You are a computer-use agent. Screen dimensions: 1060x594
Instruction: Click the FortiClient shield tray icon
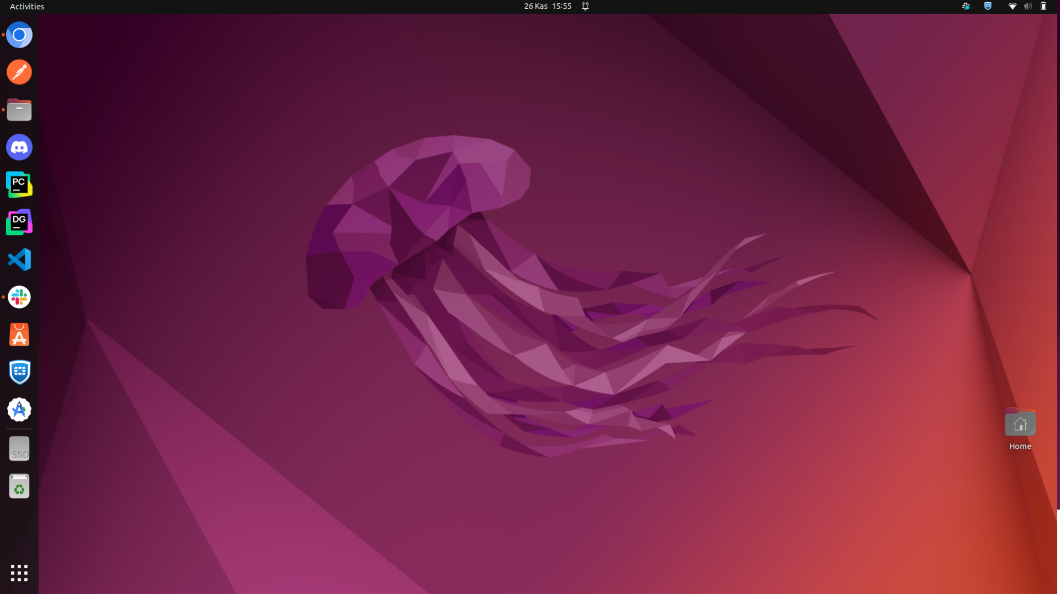(x=988, y=6)
